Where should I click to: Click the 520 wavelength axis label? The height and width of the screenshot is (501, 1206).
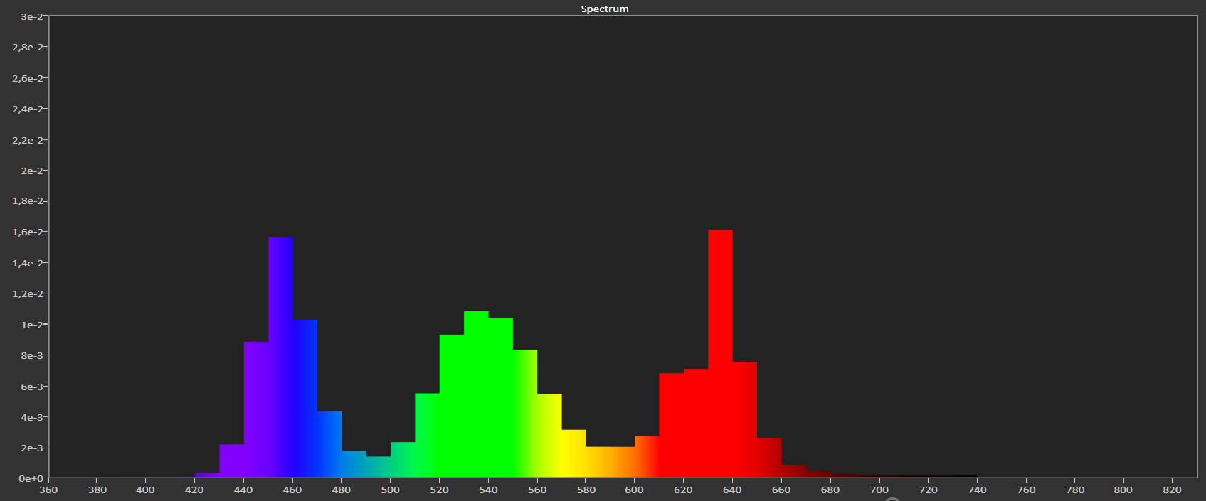[x=439, y=490]
